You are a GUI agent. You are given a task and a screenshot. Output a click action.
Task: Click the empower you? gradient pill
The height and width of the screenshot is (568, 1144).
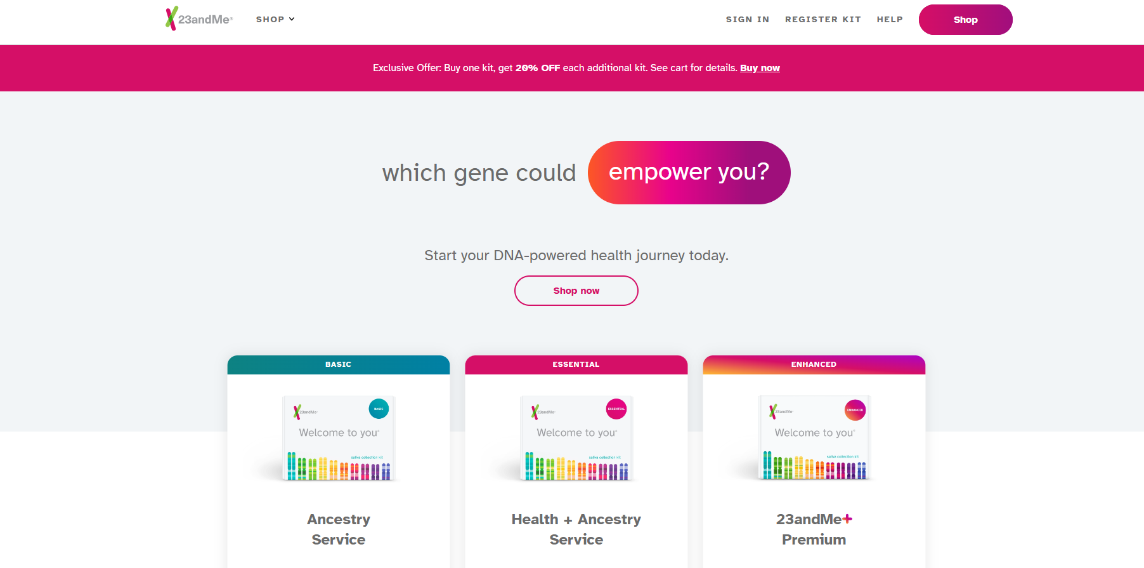pos(689,173)
